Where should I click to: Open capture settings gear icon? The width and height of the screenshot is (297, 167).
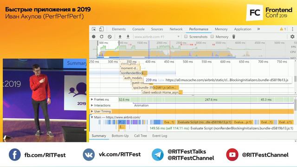[x=292, y=37]
